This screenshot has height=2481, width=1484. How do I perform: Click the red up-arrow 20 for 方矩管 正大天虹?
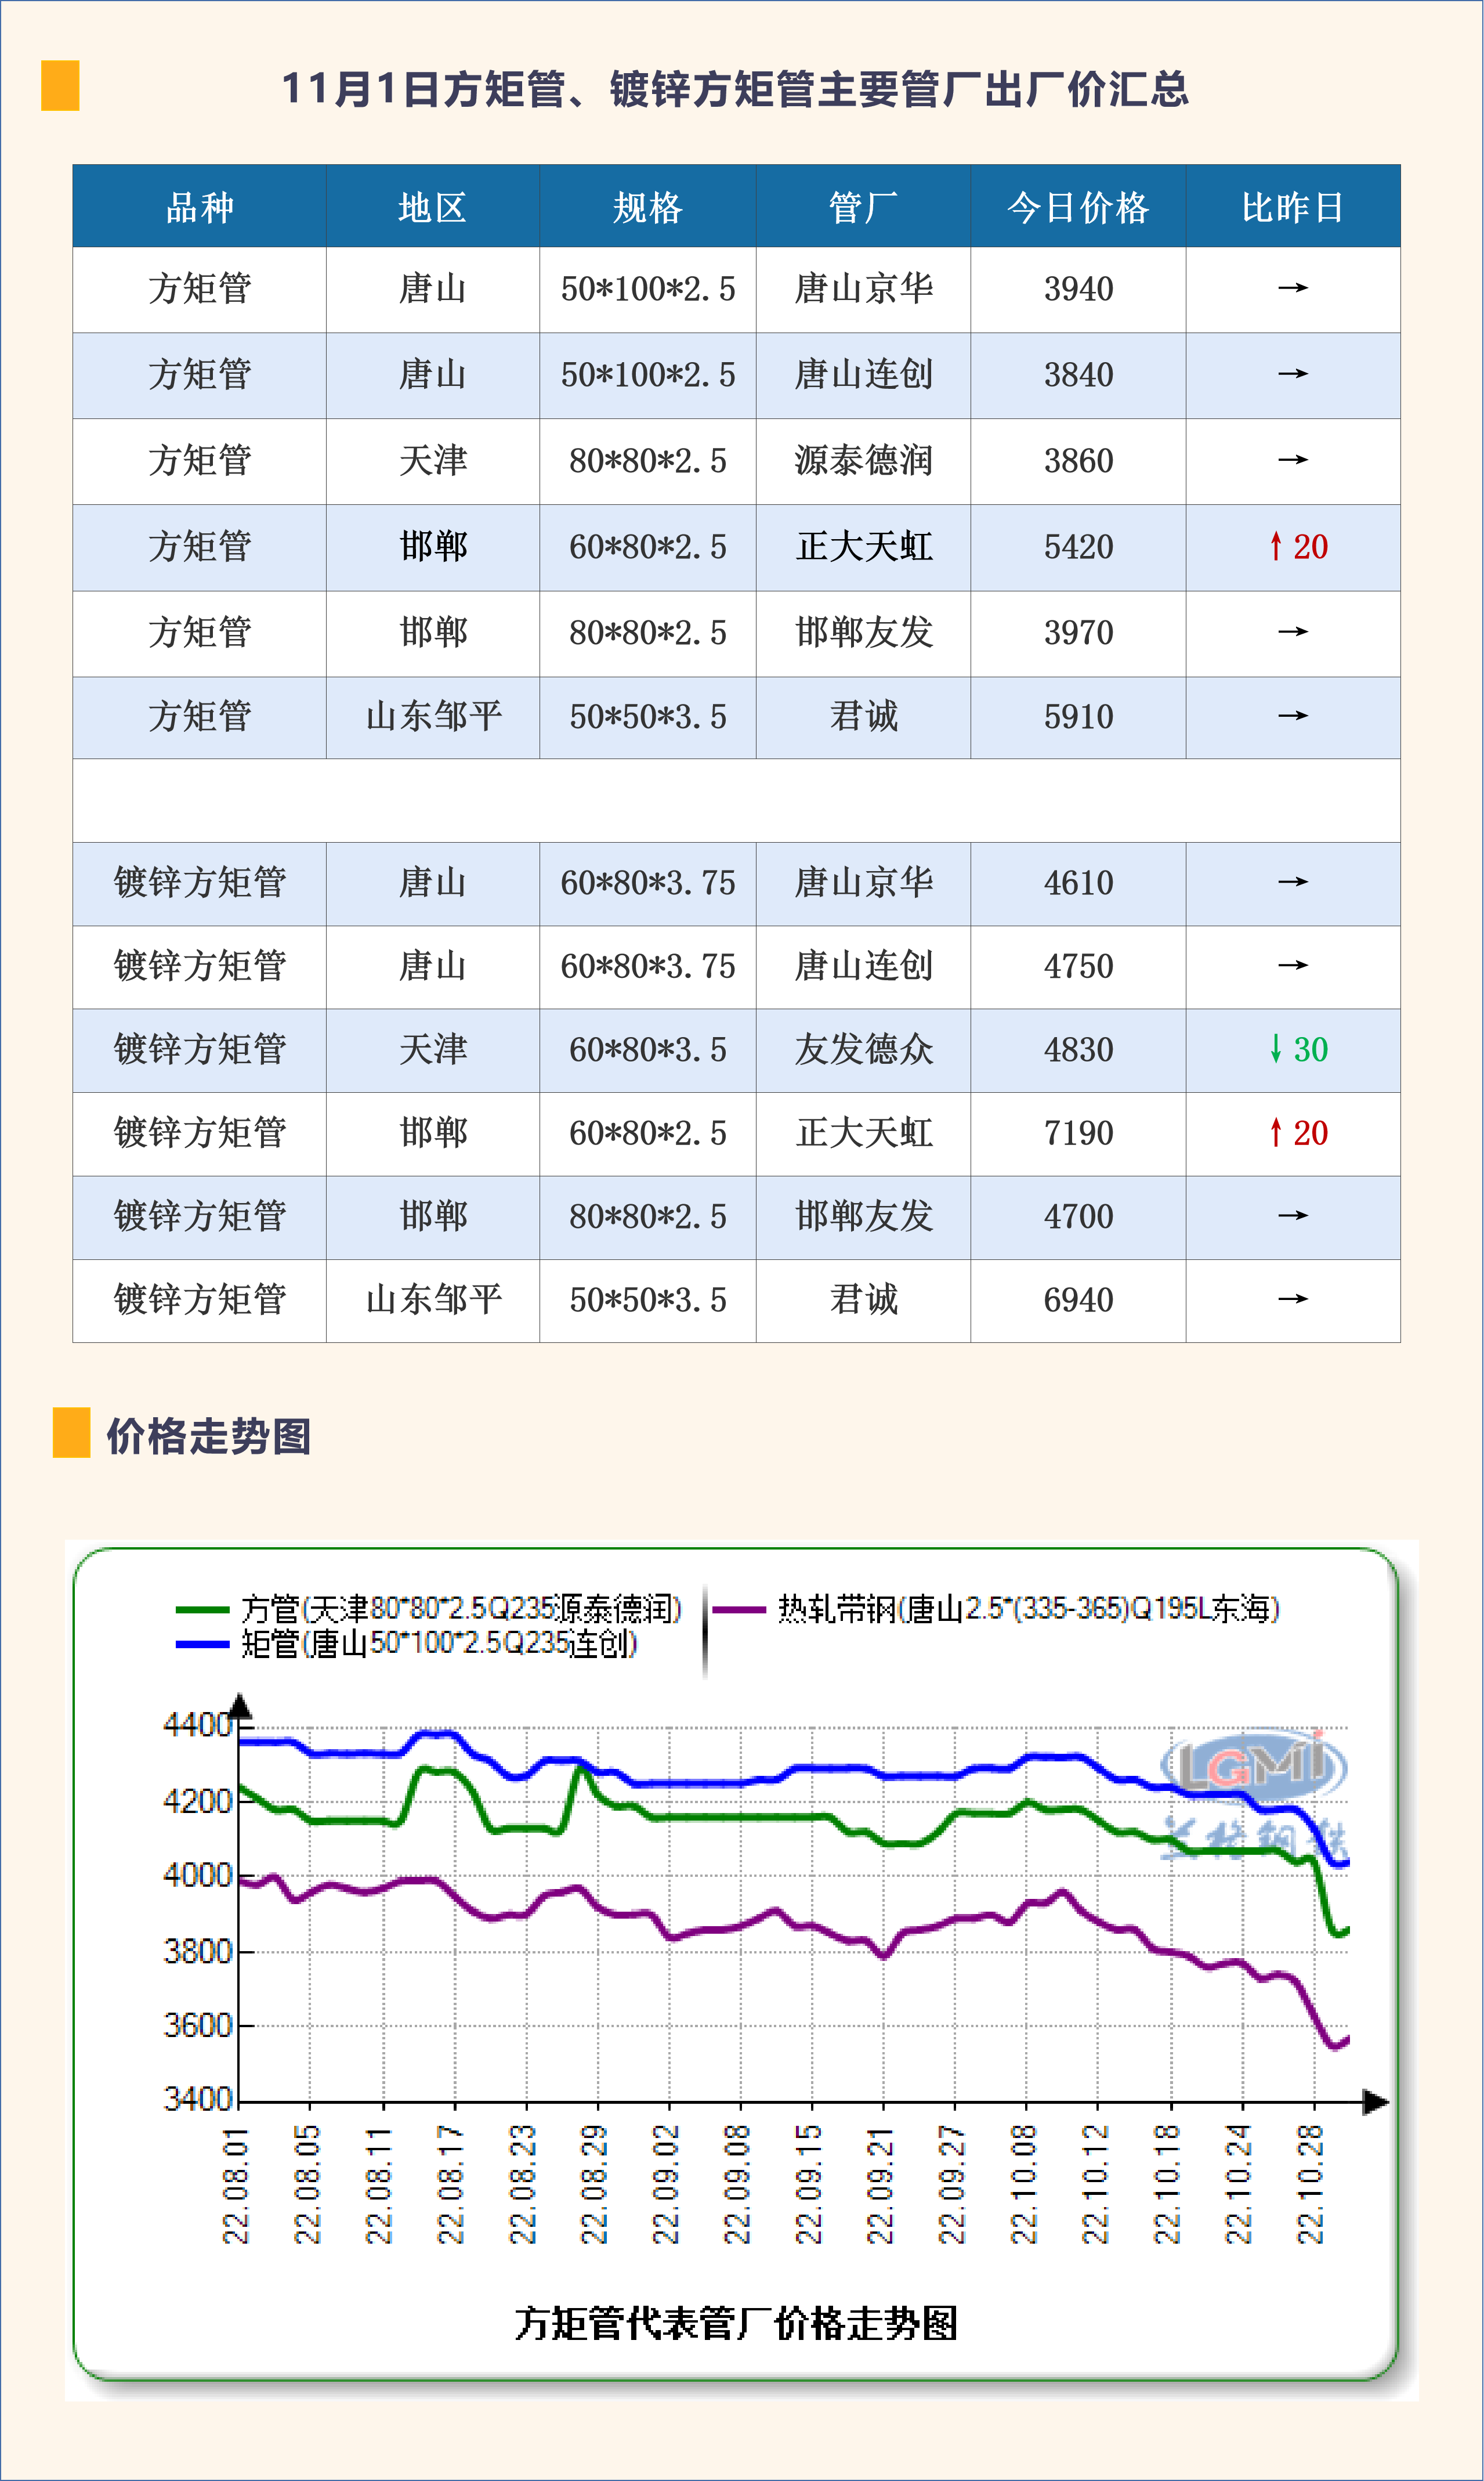pos(1298,547)
